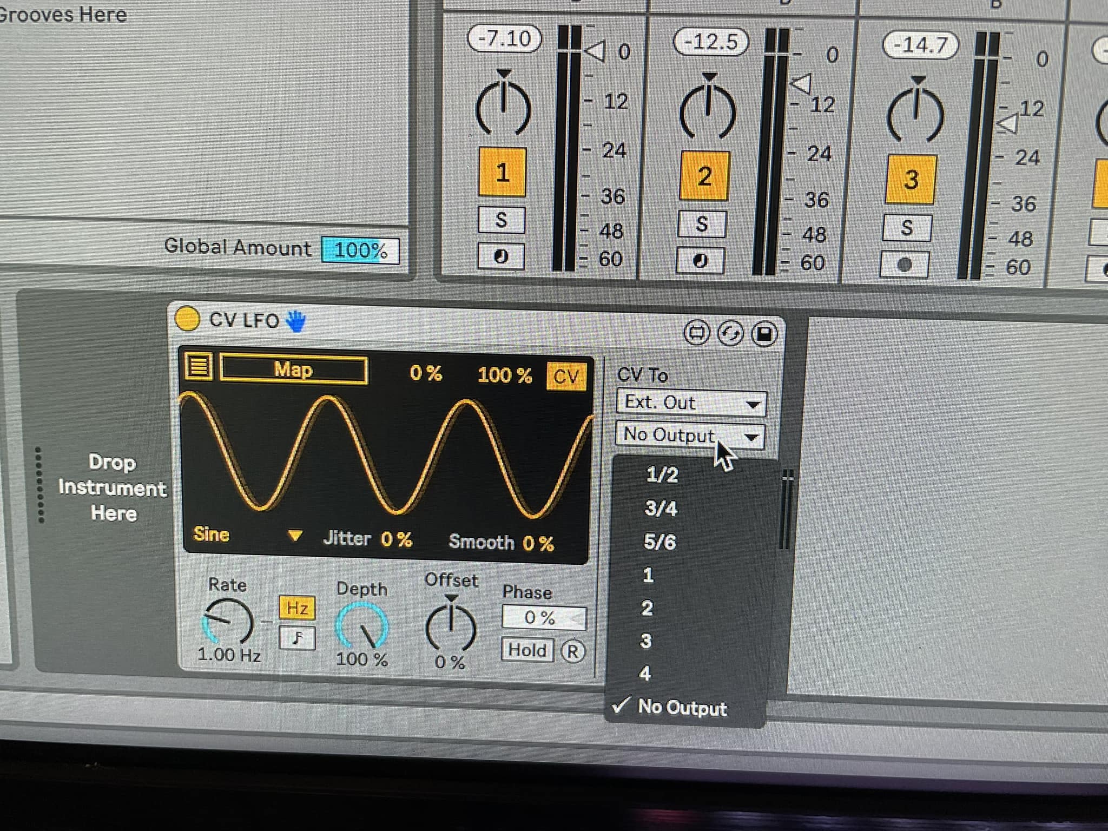Click the -7.10 volume value field
The image size is (1108, 831).
(505, 39)
